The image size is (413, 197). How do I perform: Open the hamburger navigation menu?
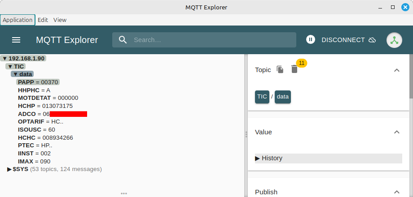[x=16, y=40]
